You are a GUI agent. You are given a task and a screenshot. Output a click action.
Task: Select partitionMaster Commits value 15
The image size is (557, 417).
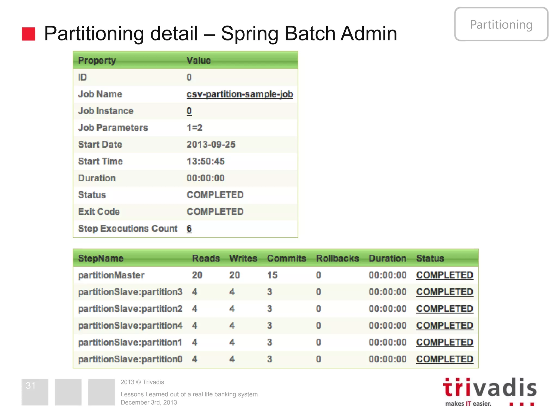pyautogui.click(x=272, y=275)
